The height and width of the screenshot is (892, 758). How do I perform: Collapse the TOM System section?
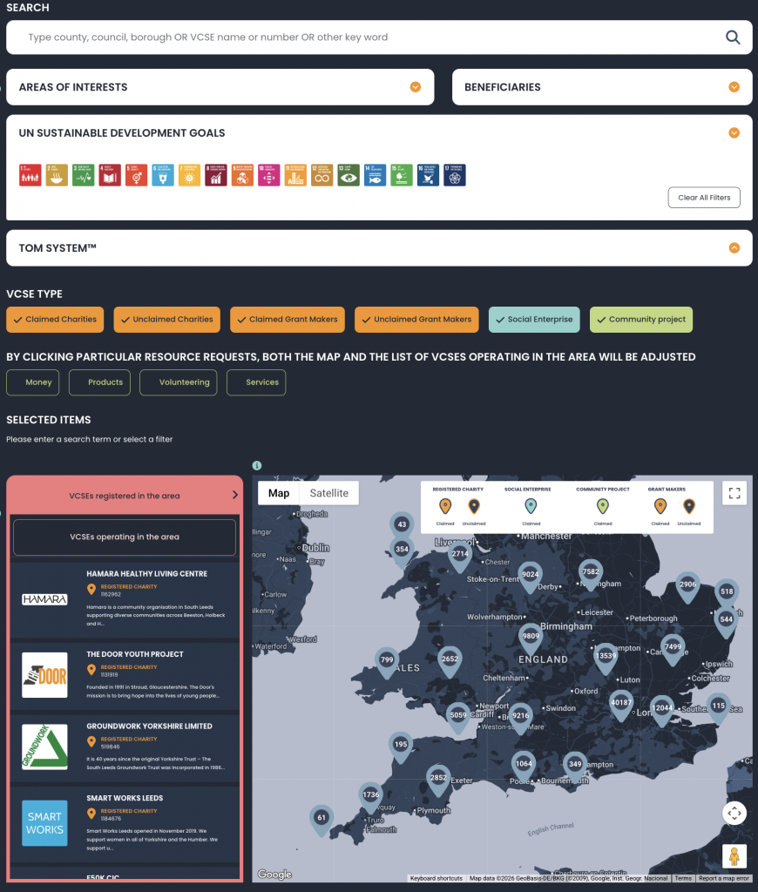pyautogui.click(x=734, y=248)
